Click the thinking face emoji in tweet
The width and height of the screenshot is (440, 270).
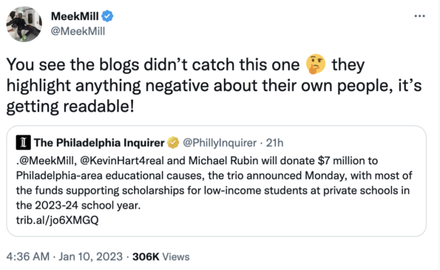316,64
